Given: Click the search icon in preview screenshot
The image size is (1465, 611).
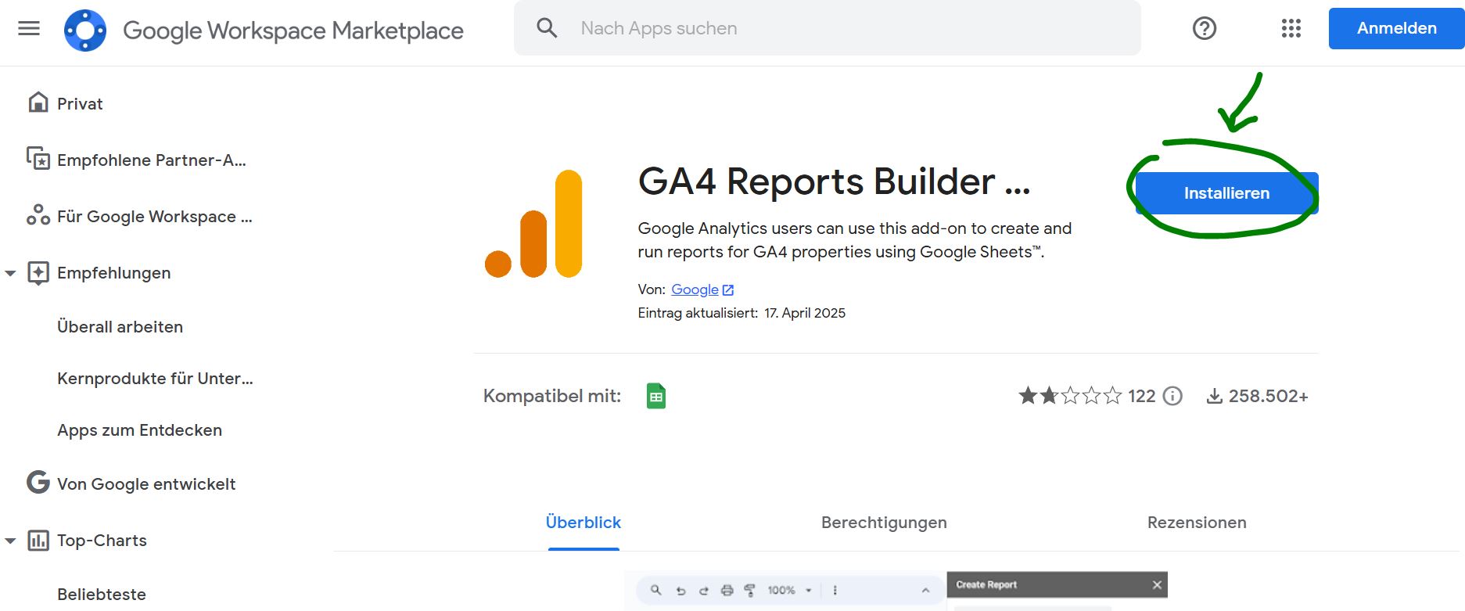Looking at the screenshot, I should (656, 590).
